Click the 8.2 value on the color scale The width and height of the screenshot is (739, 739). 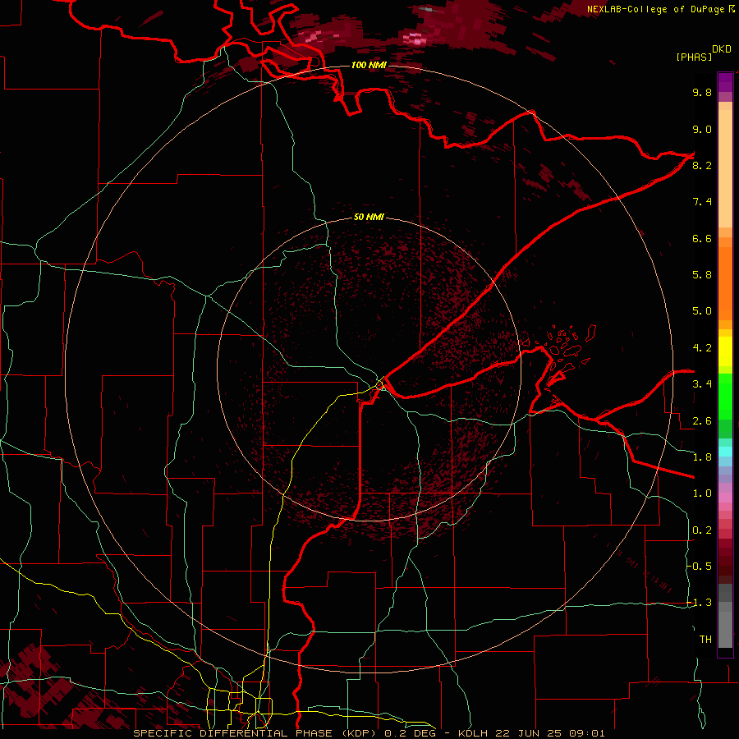coord(702,165)
